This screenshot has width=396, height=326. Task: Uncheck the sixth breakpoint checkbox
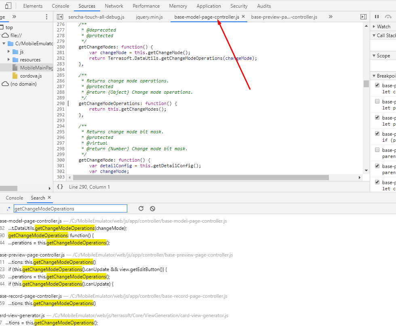[377, 166]
